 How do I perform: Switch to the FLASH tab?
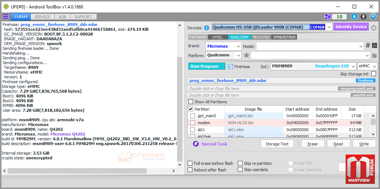(x=20, y=16)
